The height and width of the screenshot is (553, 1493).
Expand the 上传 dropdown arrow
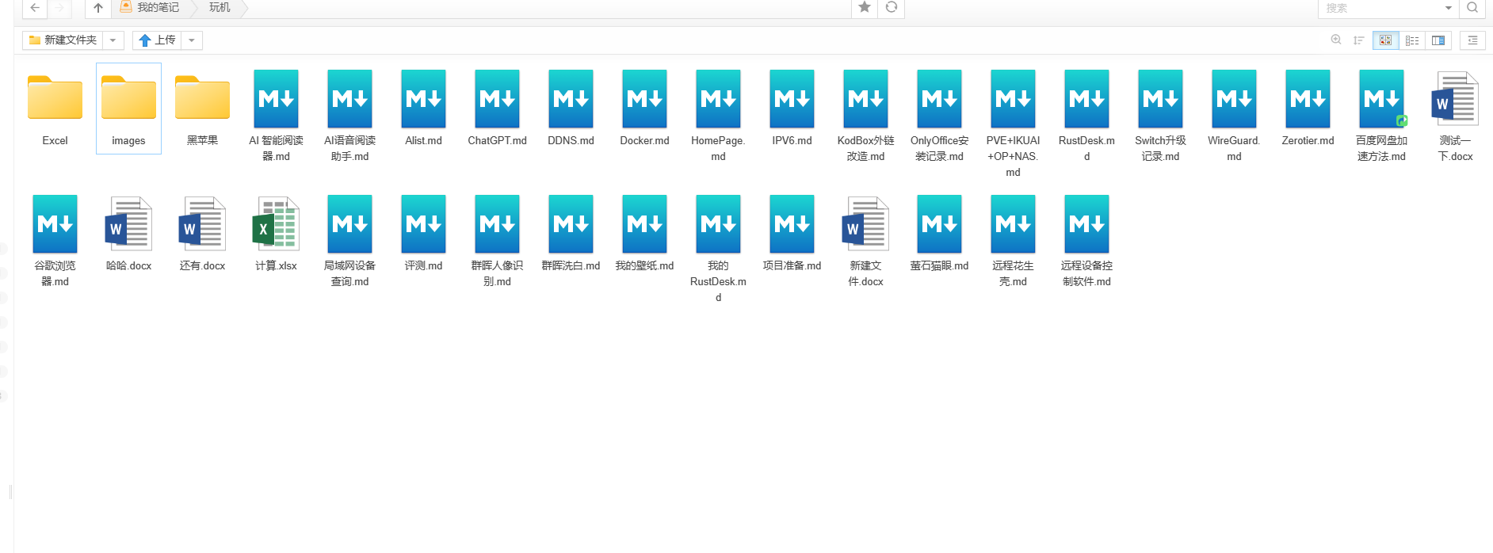point(192,40)
